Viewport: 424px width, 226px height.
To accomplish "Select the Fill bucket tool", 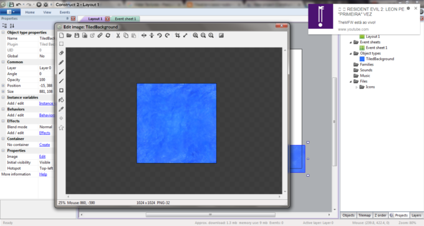I will [x=61, y=100].
